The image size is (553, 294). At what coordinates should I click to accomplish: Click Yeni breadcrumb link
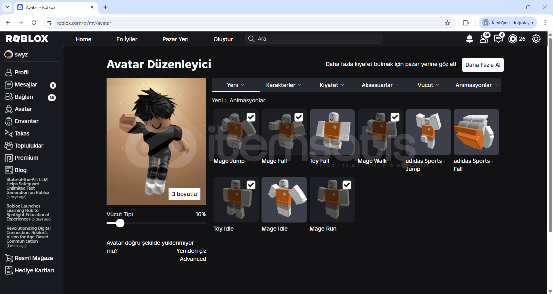point(217,100)
